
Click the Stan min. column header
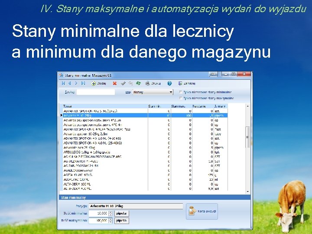point(159,106)
